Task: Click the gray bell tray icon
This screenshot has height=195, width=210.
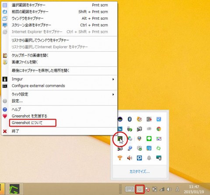Action: (149, 158)
